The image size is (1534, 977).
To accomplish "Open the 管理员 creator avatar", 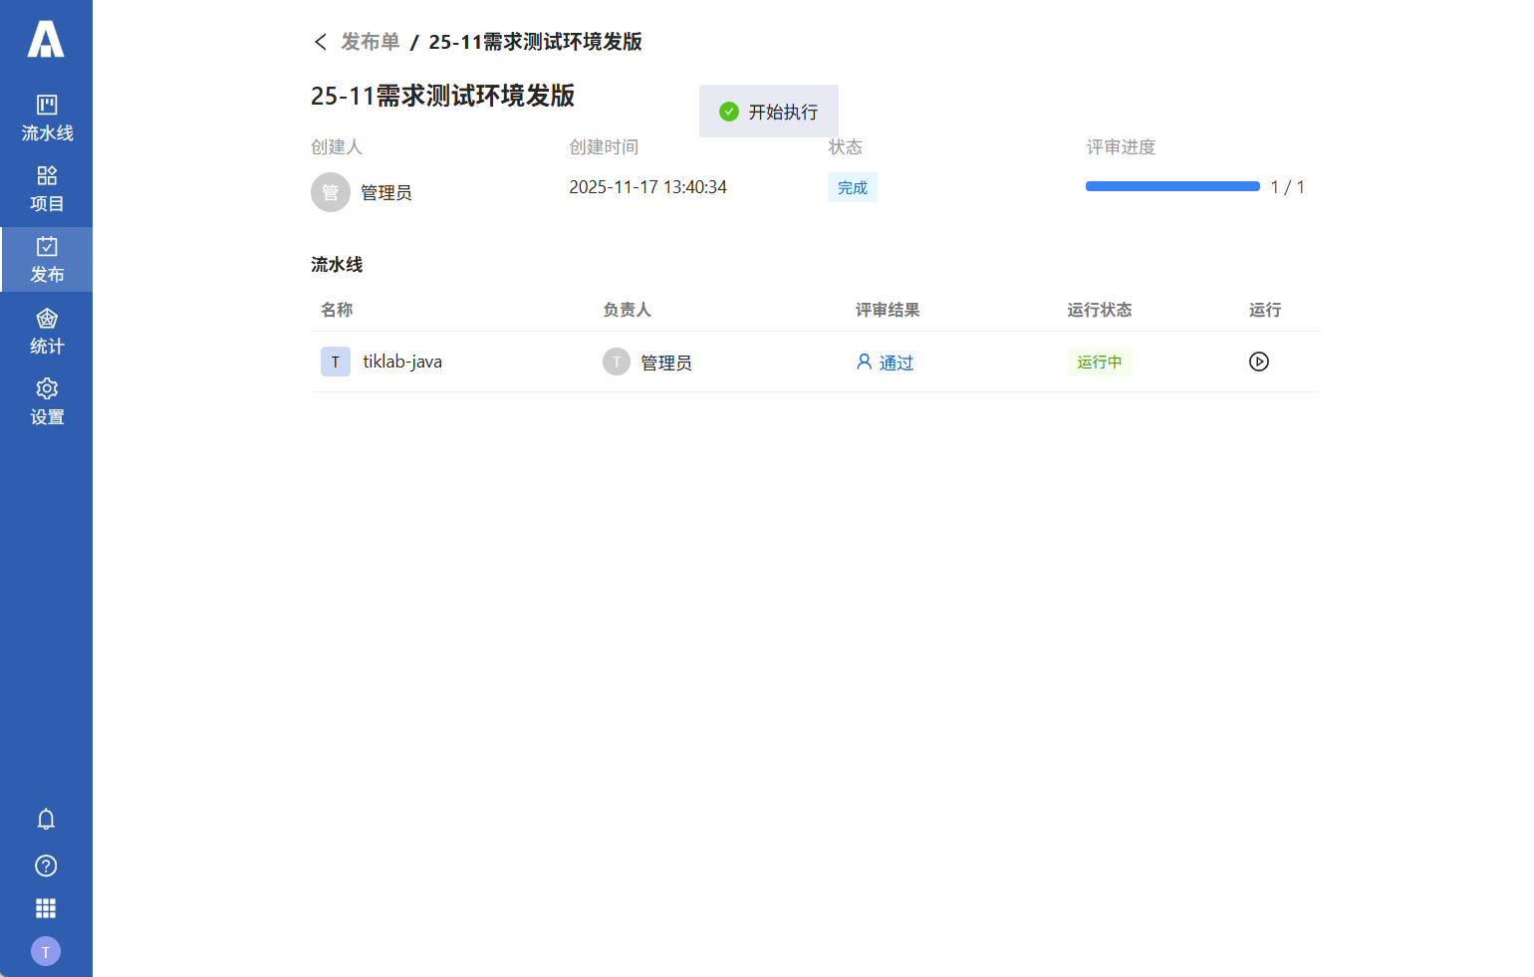I will [x=331, y=192].
